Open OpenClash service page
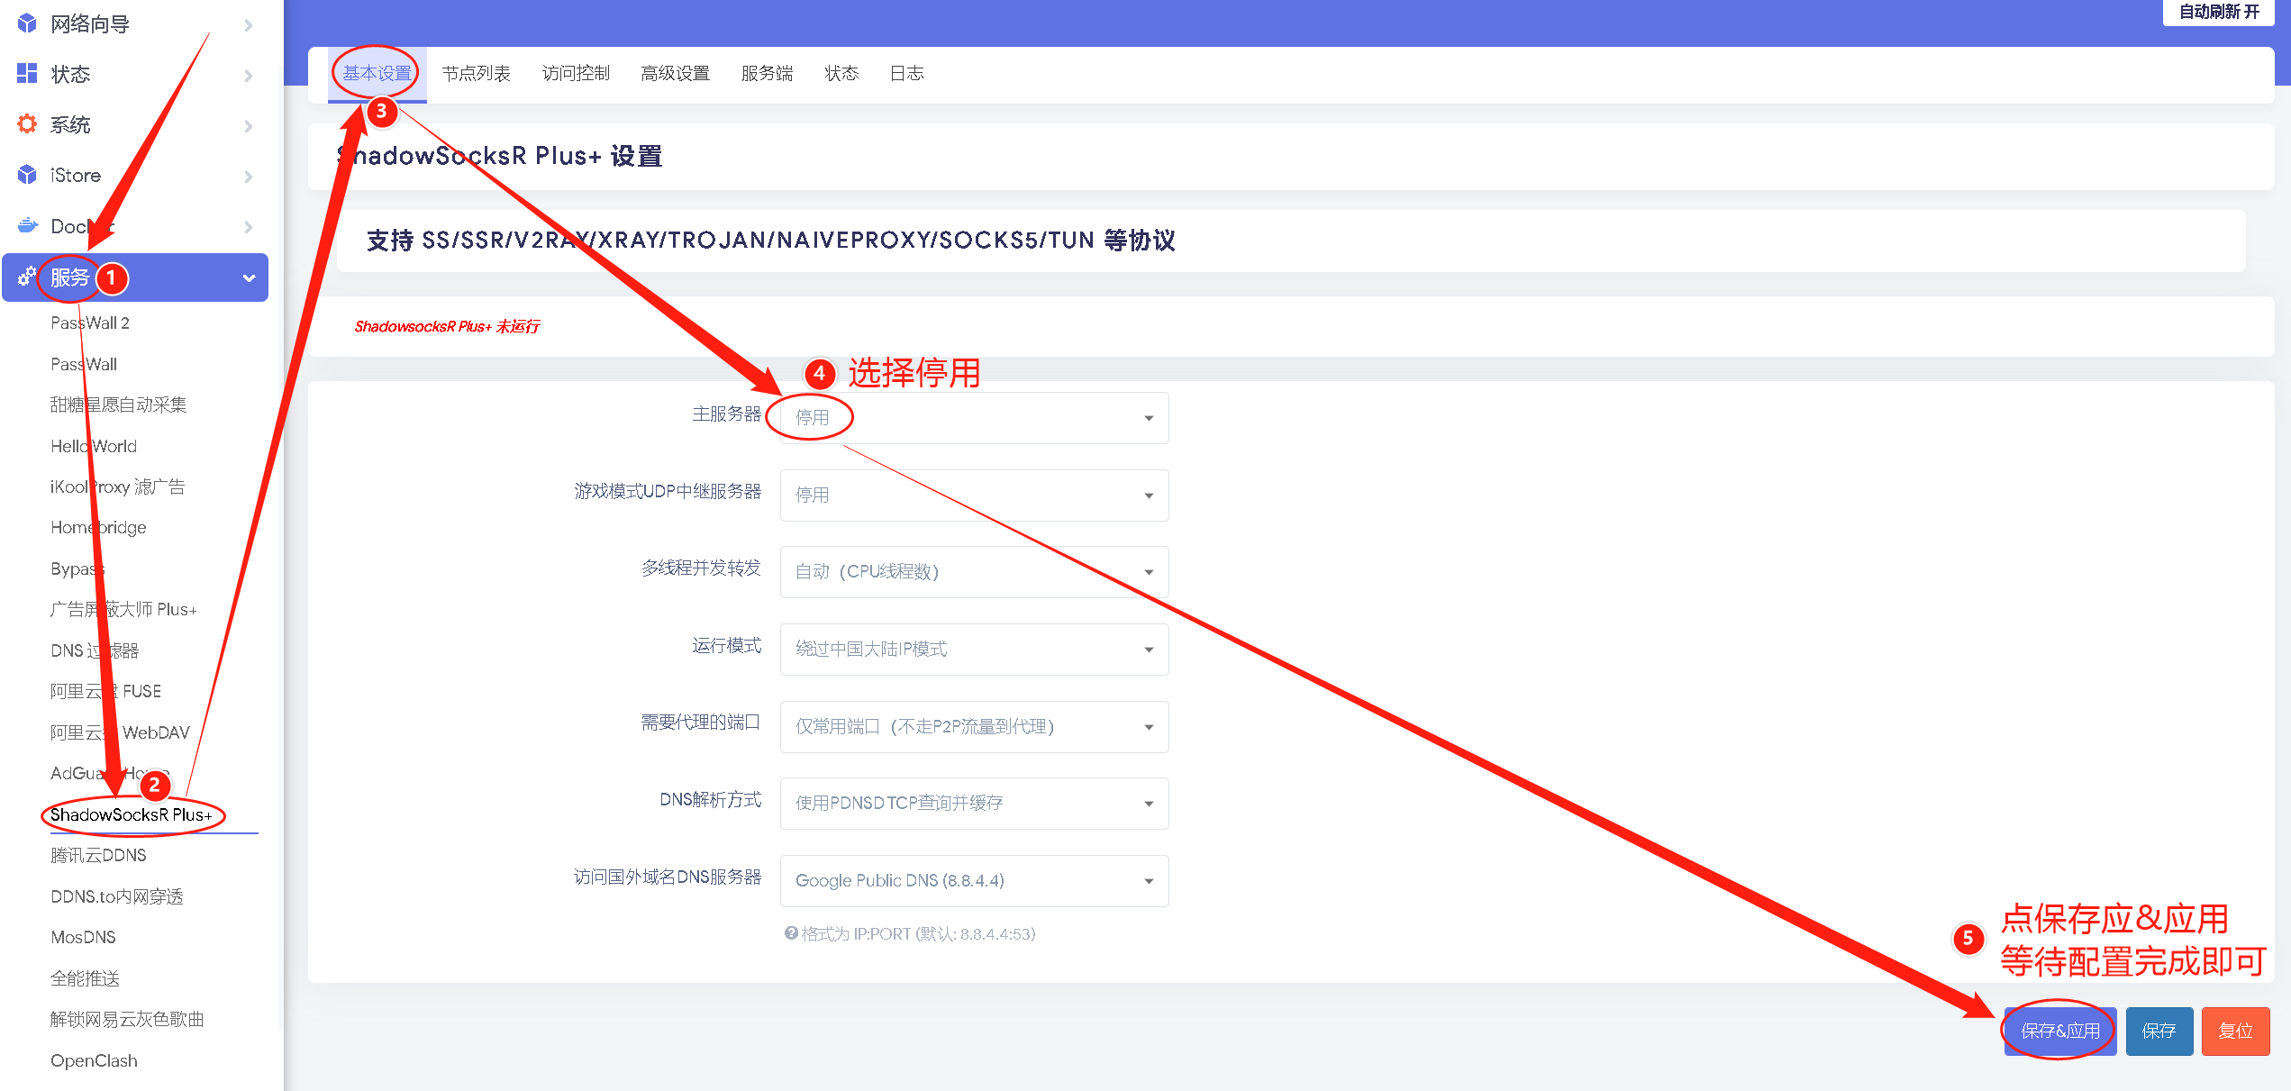Viewport: 2291px width, 1091px height. coord(94,1061)
